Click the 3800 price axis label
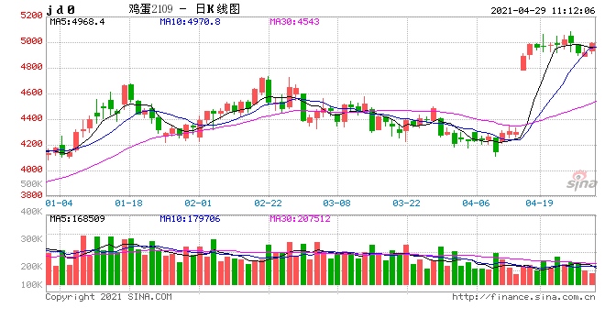The height and width of the screenshot is (330, 605). [x=31, y=194]
